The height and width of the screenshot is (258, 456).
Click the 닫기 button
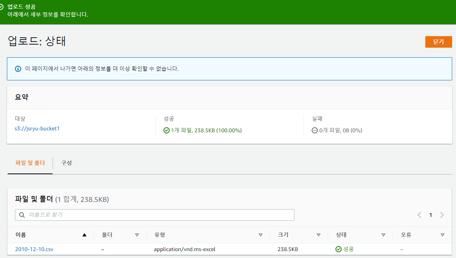(438, 42)
